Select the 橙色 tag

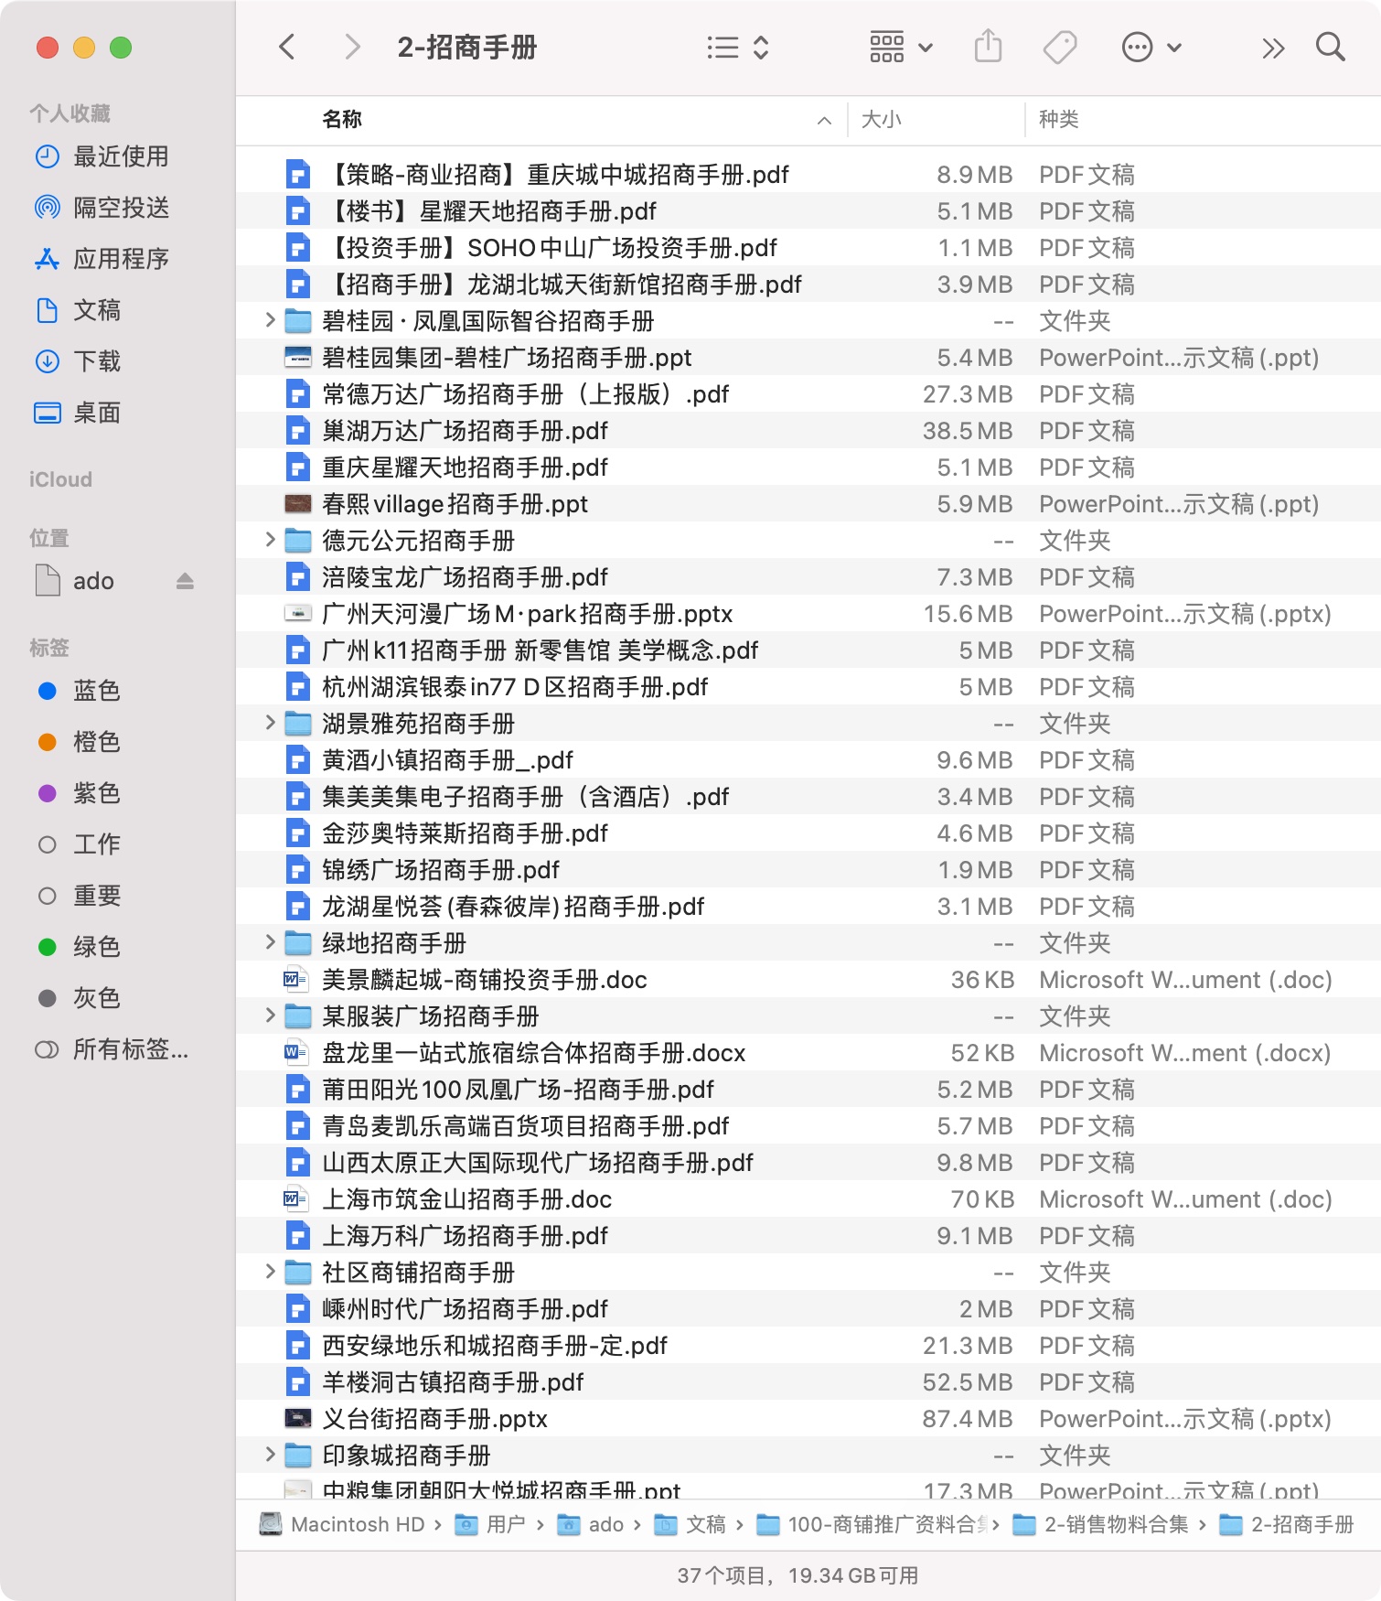(x=97, y=742)
